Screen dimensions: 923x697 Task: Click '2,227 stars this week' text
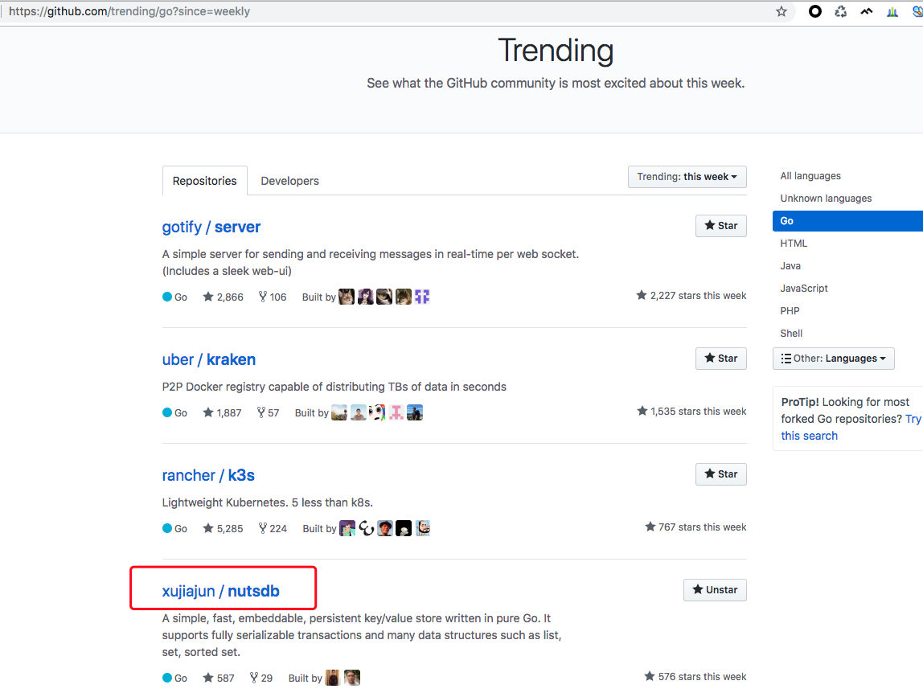691,296
